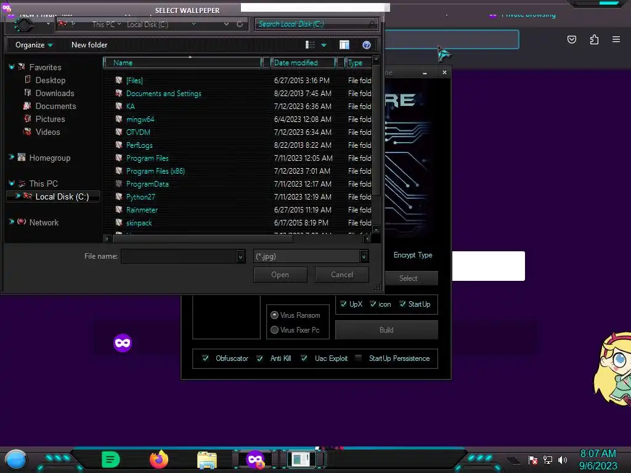
Task: Select the Program Files (x86) folder
Action: click(x=155, y=171)
